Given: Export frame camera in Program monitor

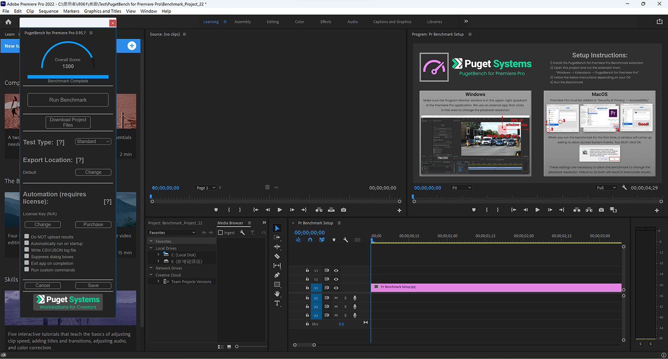Looking at the screenshot, I should click(602, 210).
